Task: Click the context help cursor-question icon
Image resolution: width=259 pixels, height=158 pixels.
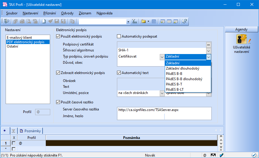Action: tap(184, 21)
